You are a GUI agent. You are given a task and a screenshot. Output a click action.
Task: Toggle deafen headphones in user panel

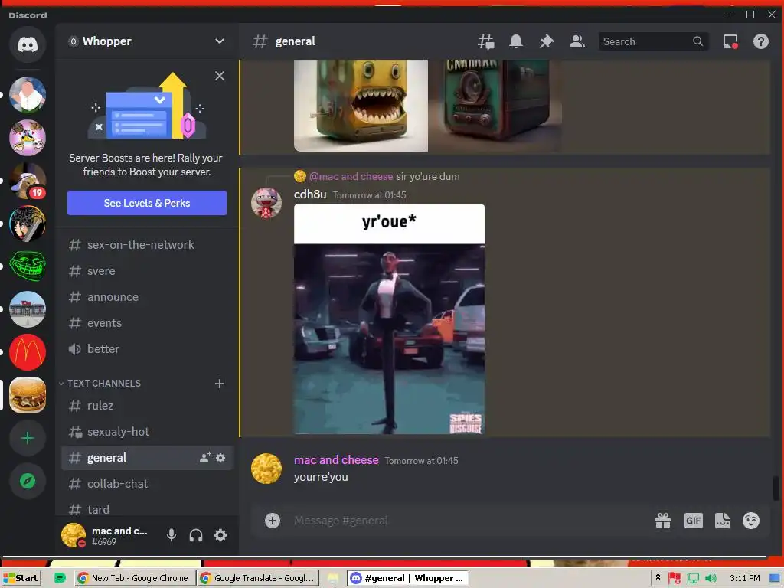(196, 535)
